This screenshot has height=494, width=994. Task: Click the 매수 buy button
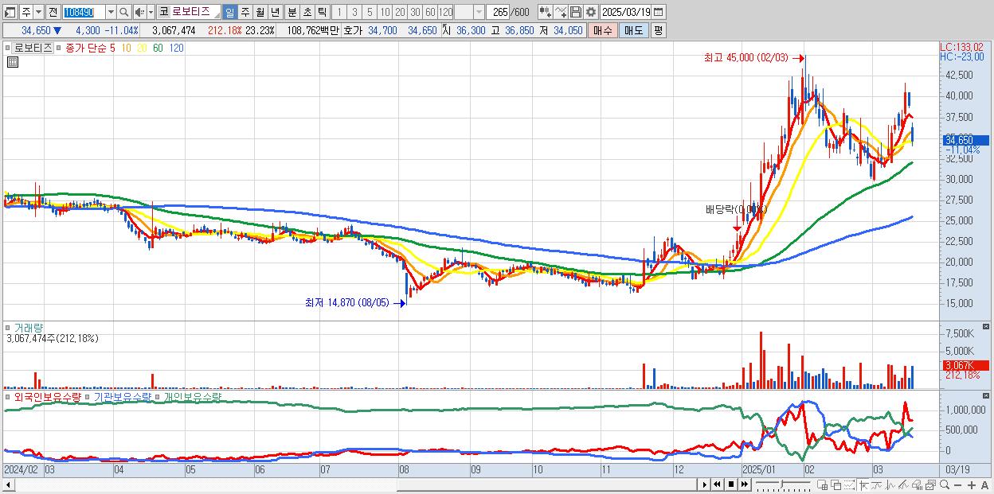[x=603, y=30]
